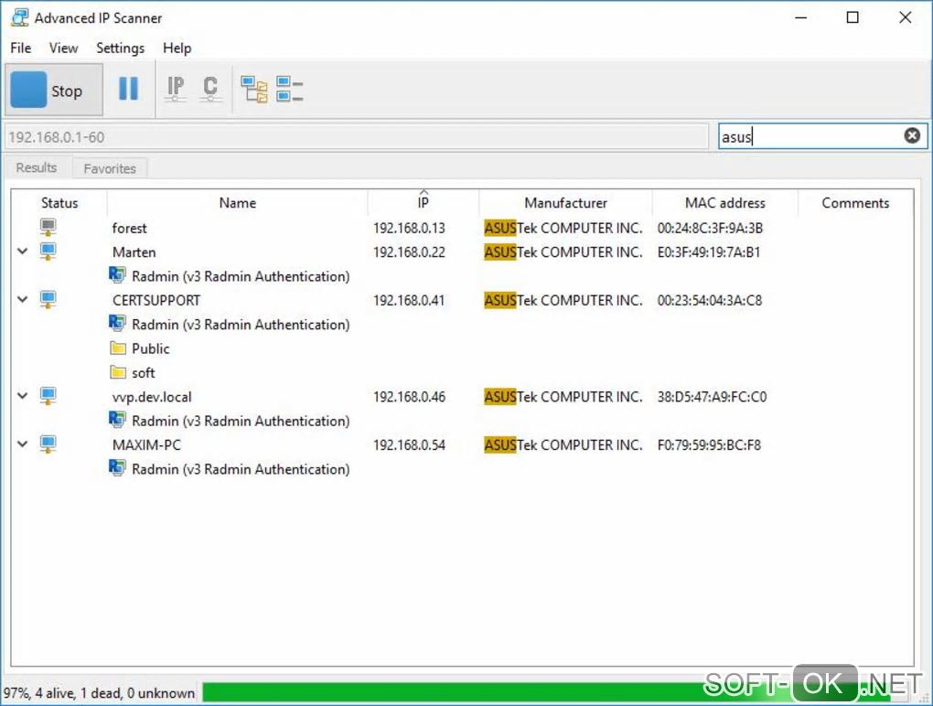This screenshot has height=706, width=933.
Task: Click IP address 192.168.0.22
Action: [x=409, y=252]
